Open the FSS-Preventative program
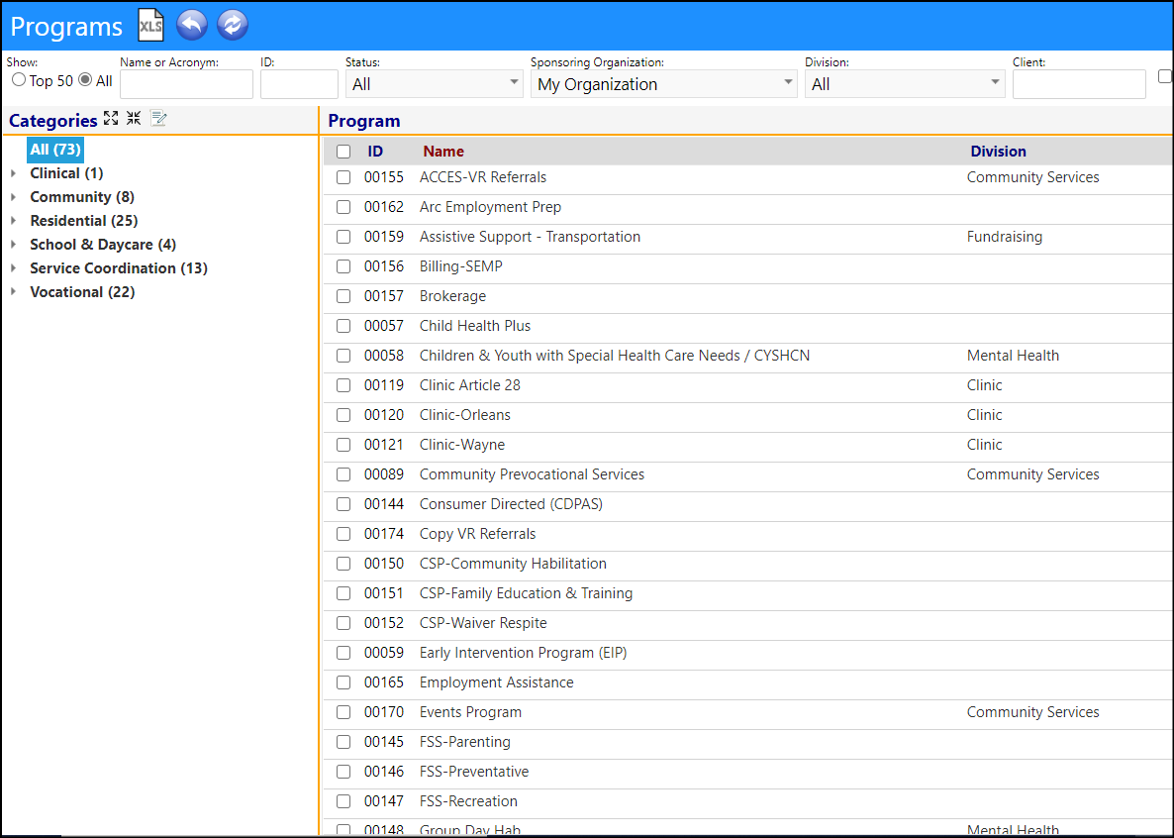The width and height of the screenshot is (1174, 838). pos(474,772)
